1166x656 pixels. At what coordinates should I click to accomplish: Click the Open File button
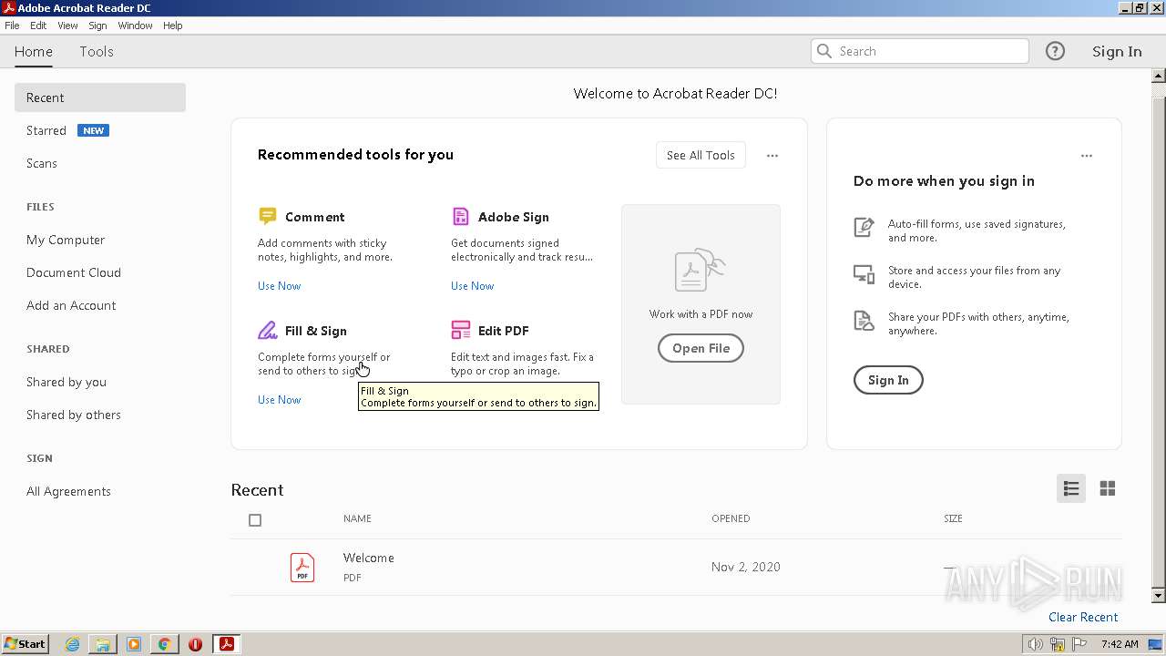(x=701, y=348)
